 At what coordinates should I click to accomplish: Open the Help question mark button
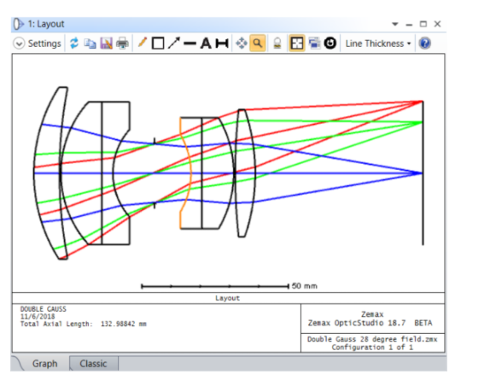(x=424, y=44)
